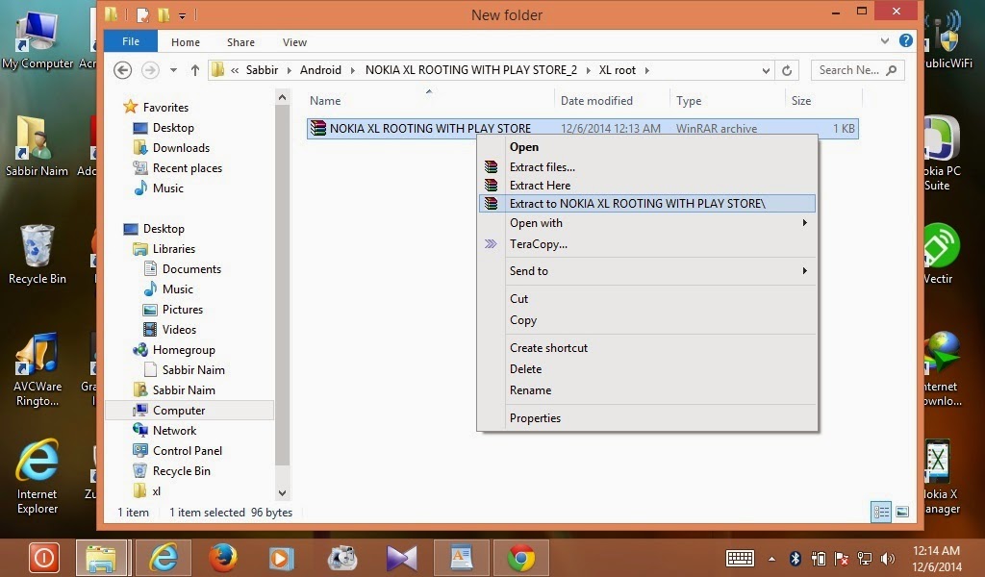Viewport: 985px width, 577px height.
Task: Click the Up arrow navigation button
Action: (196, 69)
